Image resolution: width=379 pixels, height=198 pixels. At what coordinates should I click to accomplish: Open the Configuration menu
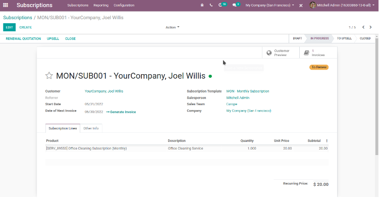[124, 5]
